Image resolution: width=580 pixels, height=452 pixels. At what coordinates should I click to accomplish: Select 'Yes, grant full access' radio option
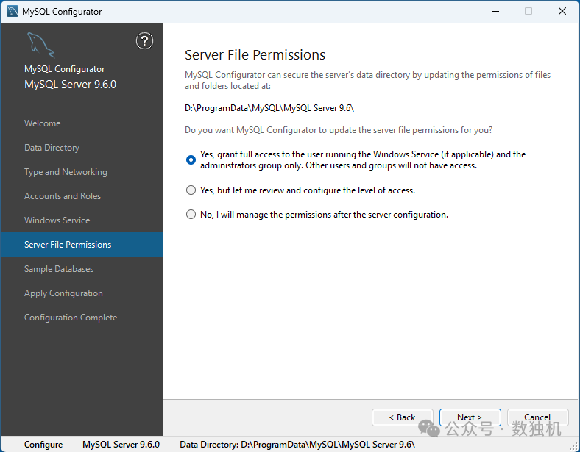191,159
